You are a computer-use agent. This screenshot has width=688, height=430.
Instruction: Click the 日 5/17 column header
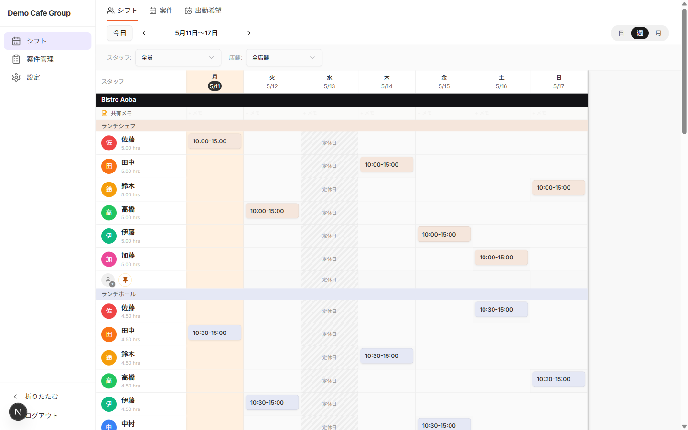click(559, 82)
